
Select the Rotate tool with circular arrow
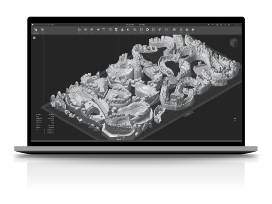coord(104,30)
